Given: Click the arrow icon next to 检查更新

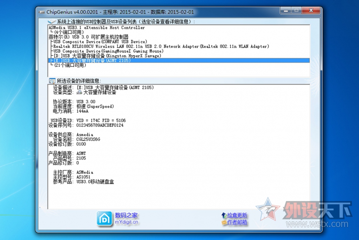Looking at the screenshot, I should [224, 215].
